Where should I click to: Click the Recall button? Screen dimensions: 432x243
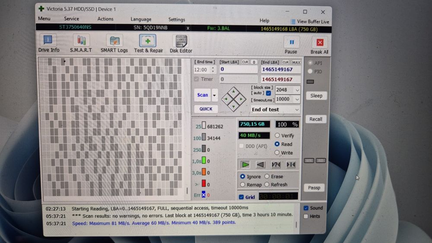pyautogui.click(x=316, y=119)
